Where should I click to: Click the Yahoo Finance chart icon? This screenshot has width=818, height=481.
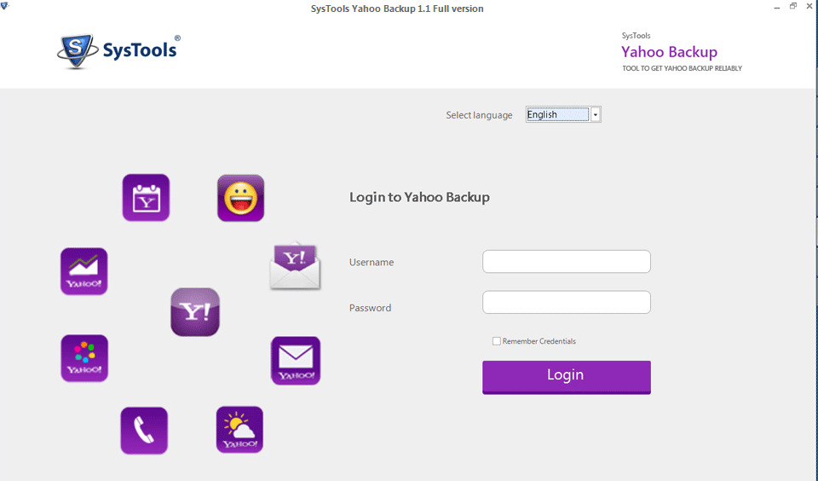[84, 271]
